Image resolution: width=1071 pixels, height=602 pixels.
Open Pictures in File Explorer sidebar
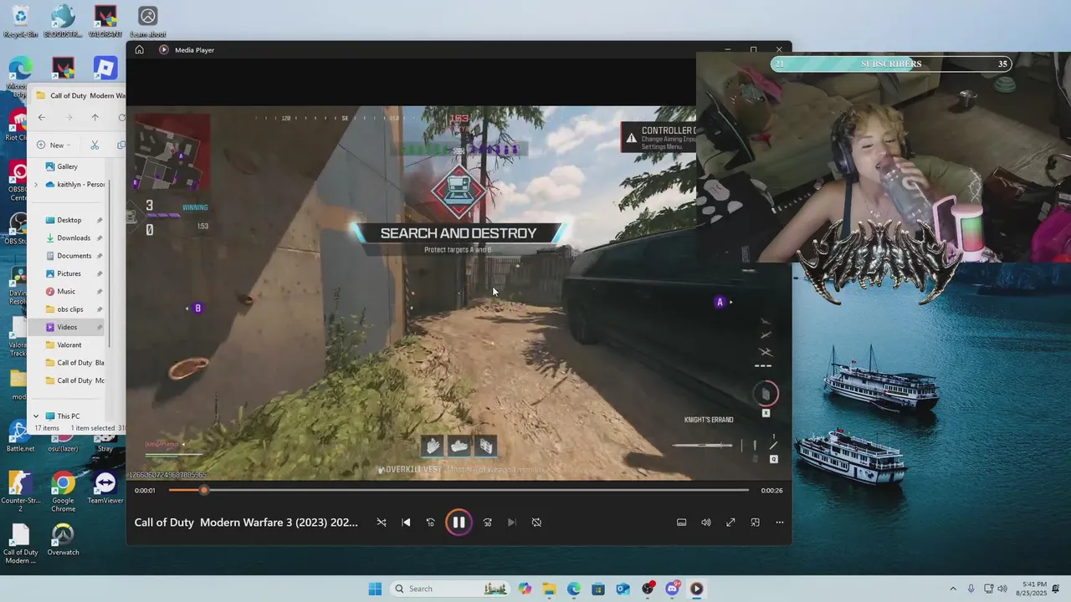pyautogui.click(x=69, y=273)
